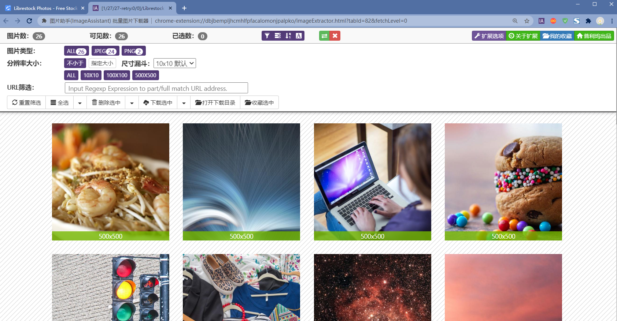Click the sort order icon
Viewport: 617px width, 321px height.
coord(288,36)
